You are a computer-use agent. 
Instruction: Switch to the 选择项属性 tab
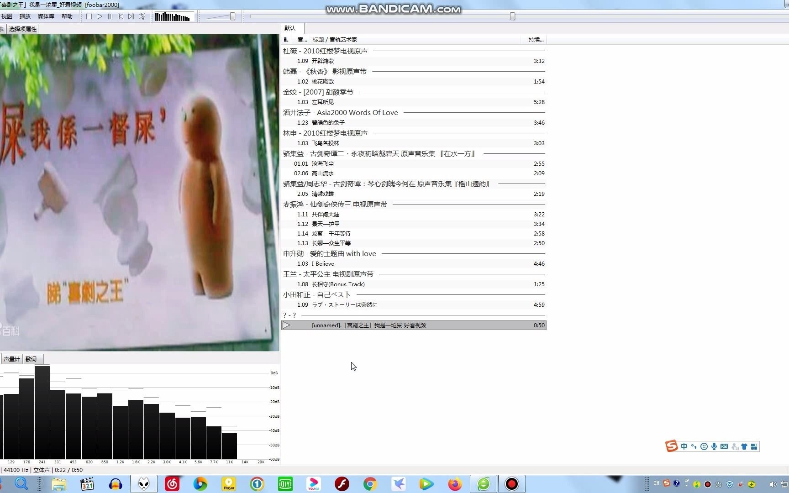[22, 29]
